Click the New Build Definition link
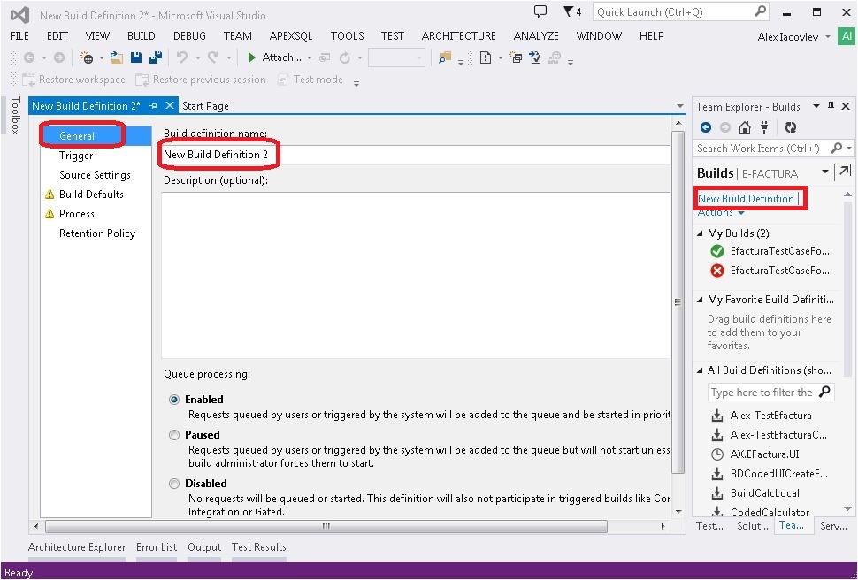 point(746,199)
